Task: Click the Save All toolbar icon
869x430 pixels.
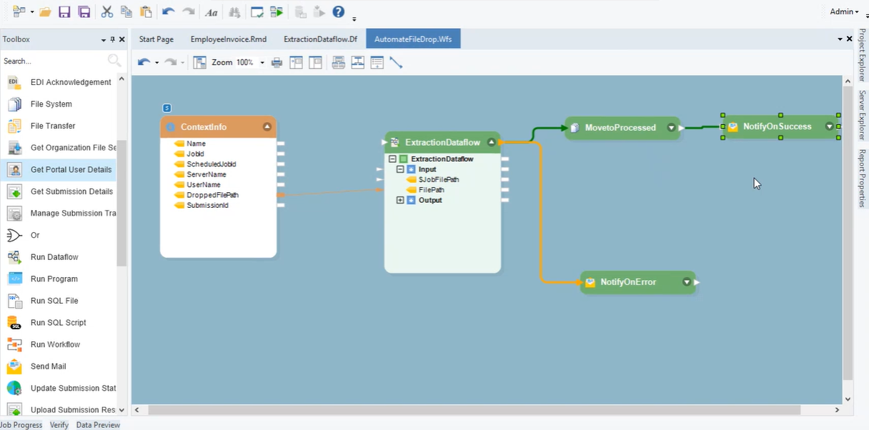Action: (84, 12)
